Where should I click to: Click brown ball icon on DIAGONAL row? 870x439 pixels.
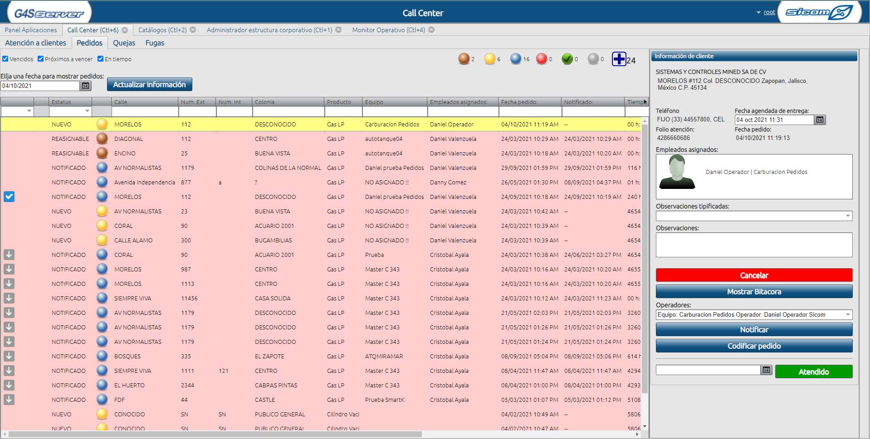pos(102,139)
